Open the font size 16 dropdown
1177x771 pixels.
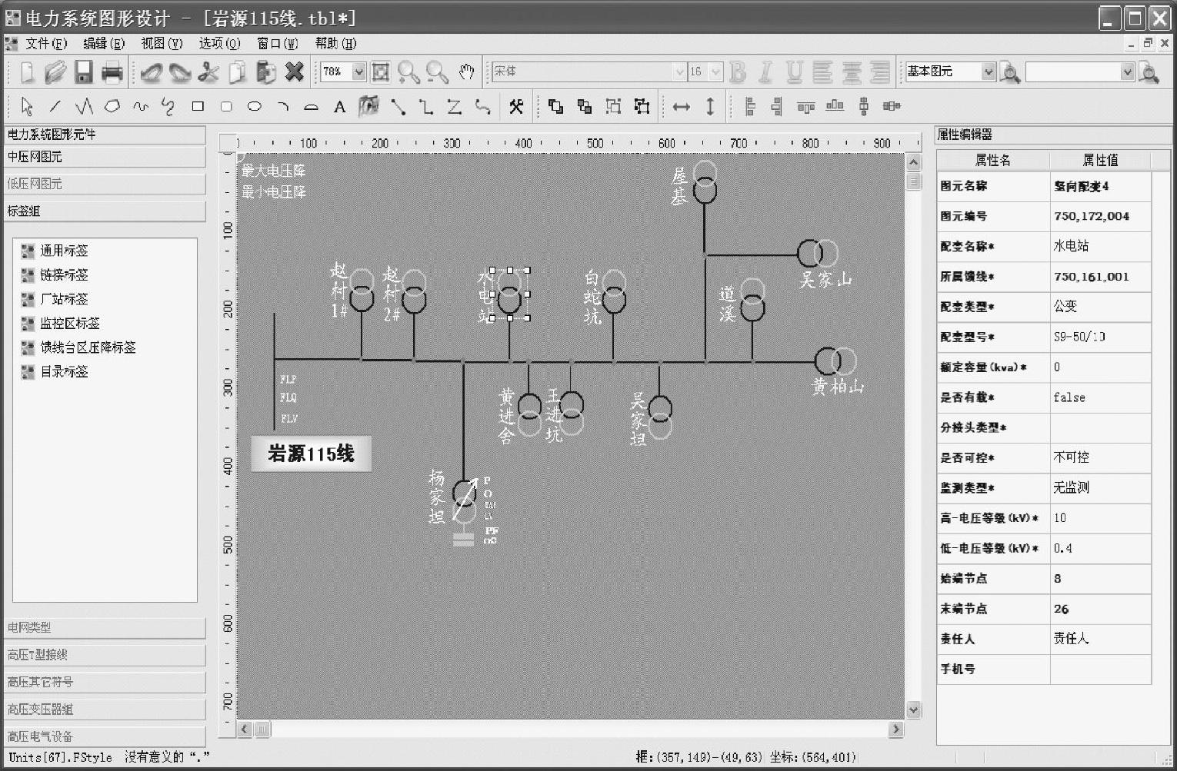[x=716, y=71]
